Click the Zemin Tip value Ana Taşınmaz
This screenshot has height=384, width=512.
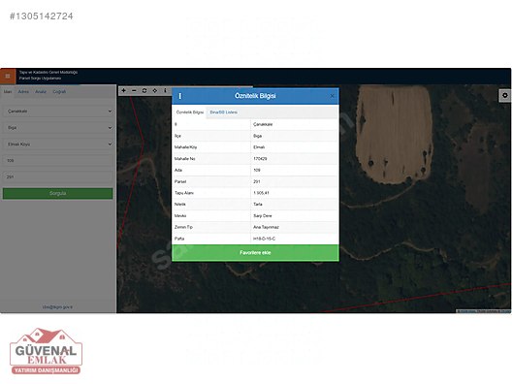pyautogui.click(x=266, y=227)
